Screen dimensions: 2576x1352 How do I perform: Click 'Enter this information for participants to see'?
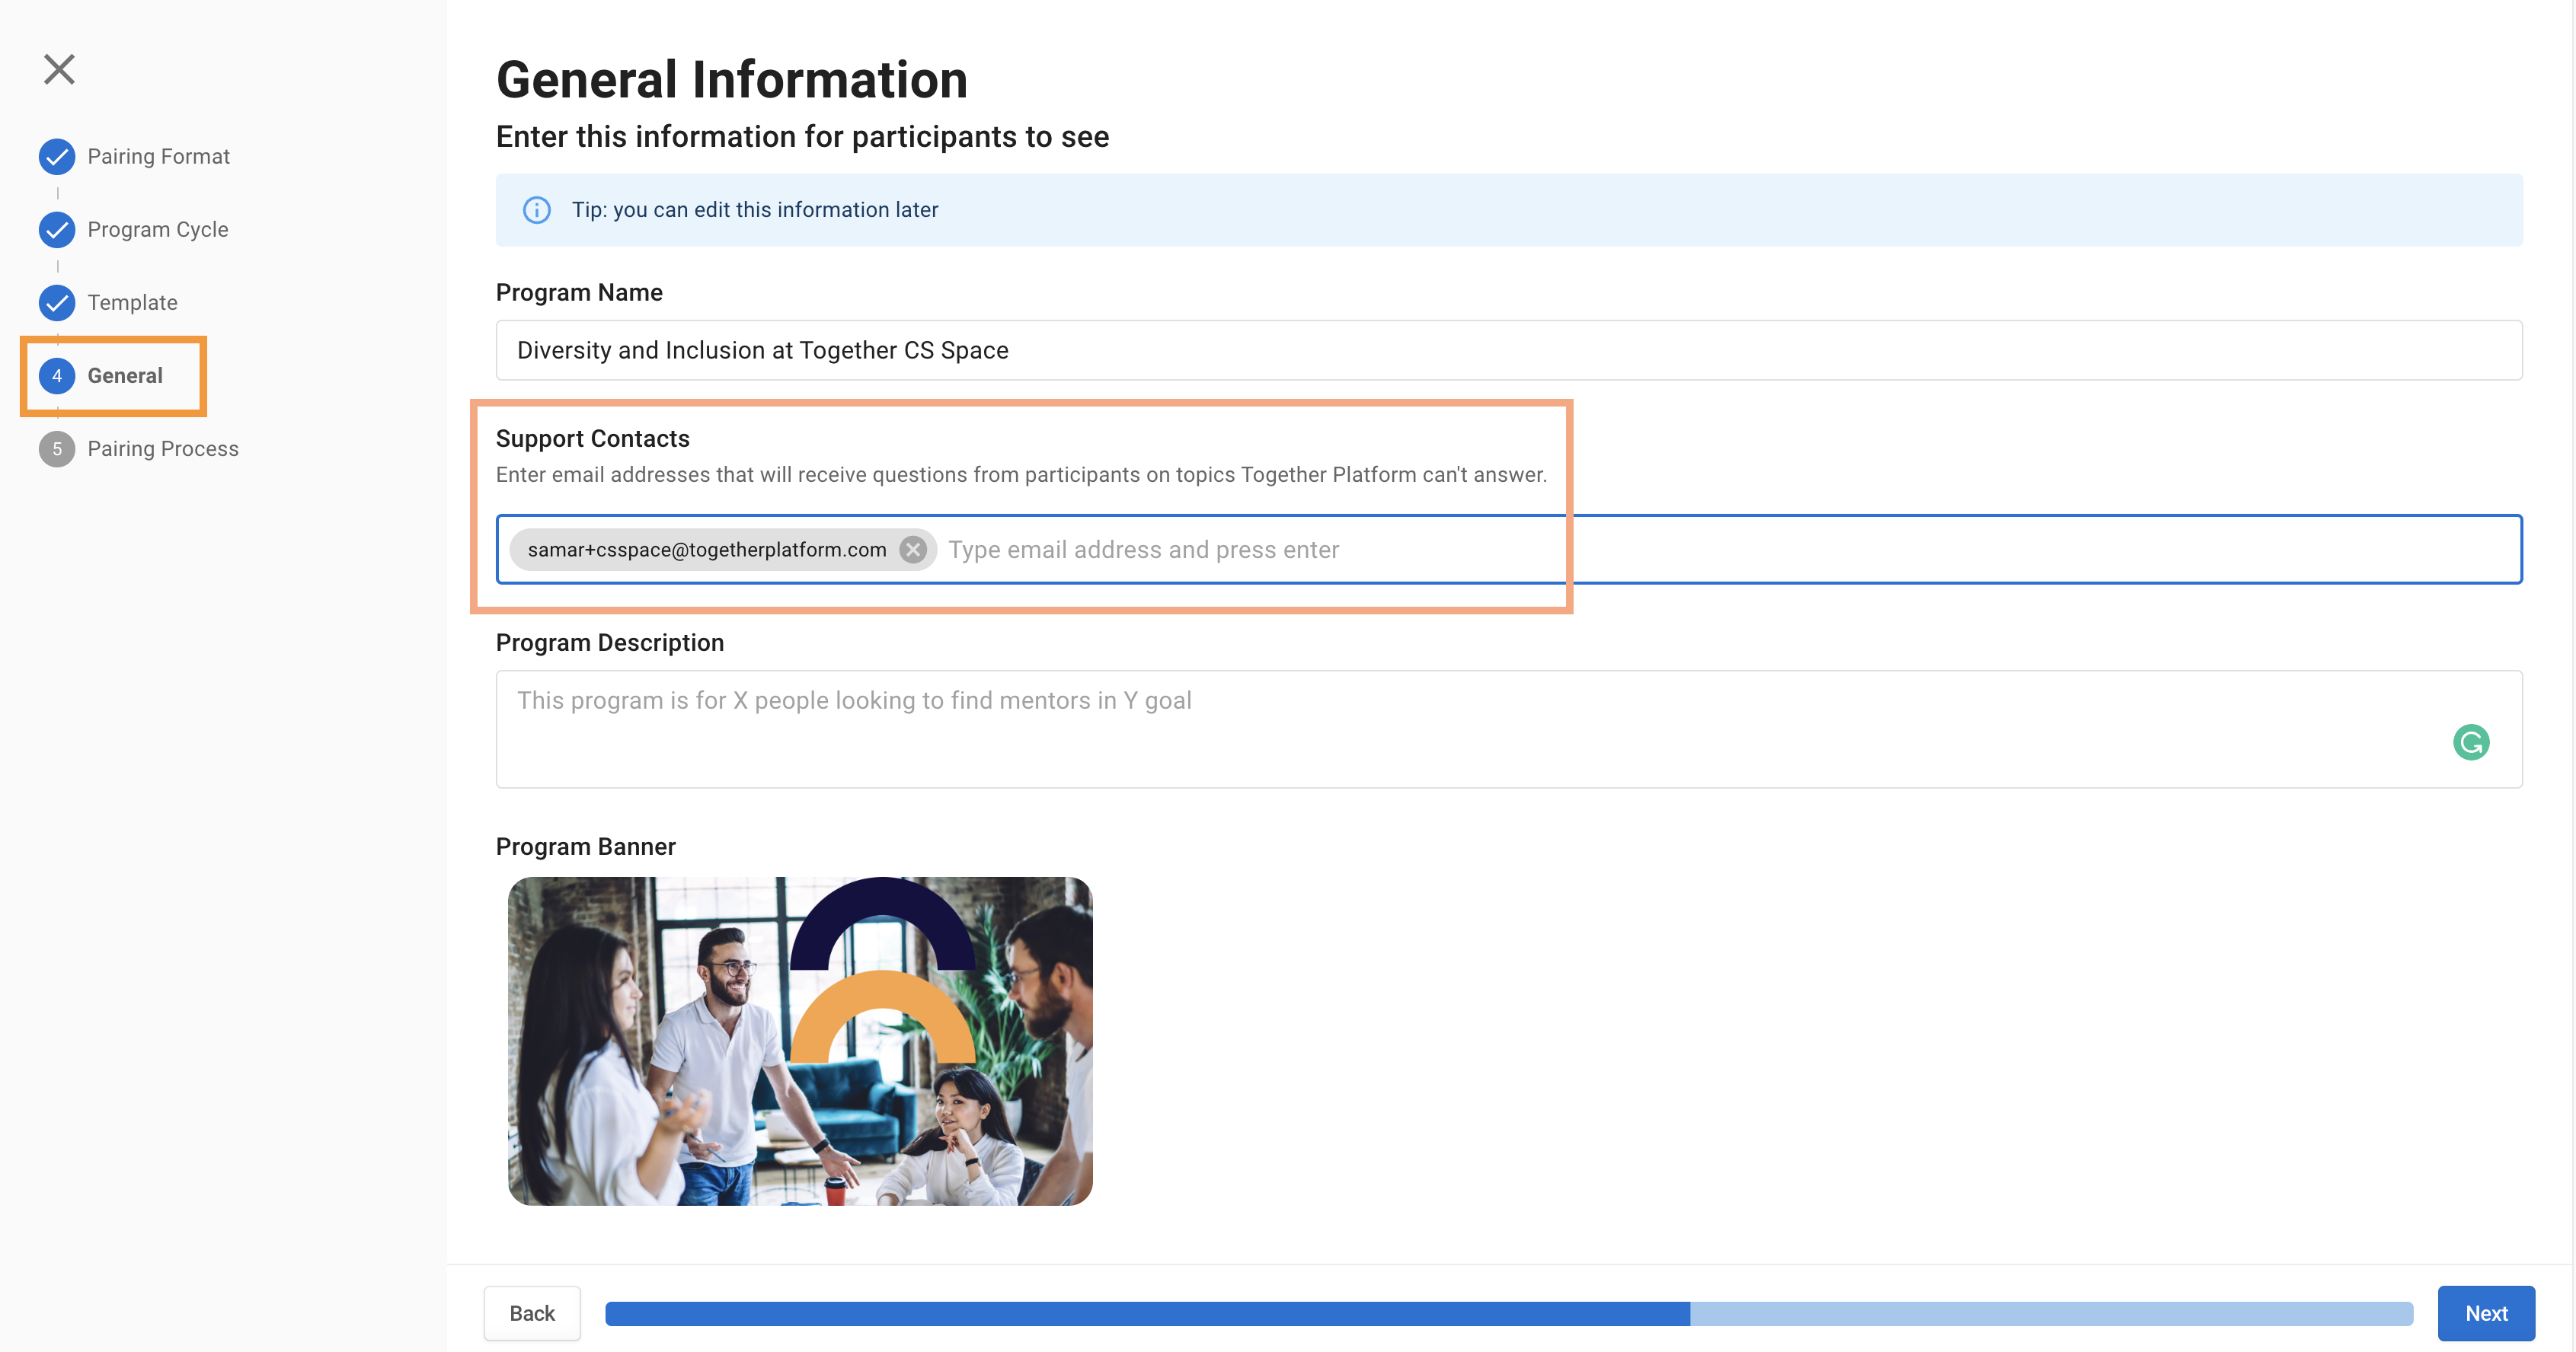point(803,137)
